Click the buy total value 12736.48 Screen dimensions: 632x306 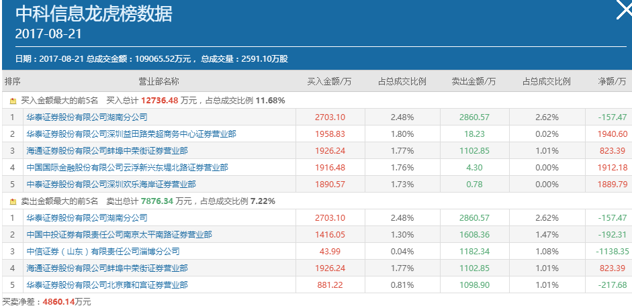tap(160, 101)
